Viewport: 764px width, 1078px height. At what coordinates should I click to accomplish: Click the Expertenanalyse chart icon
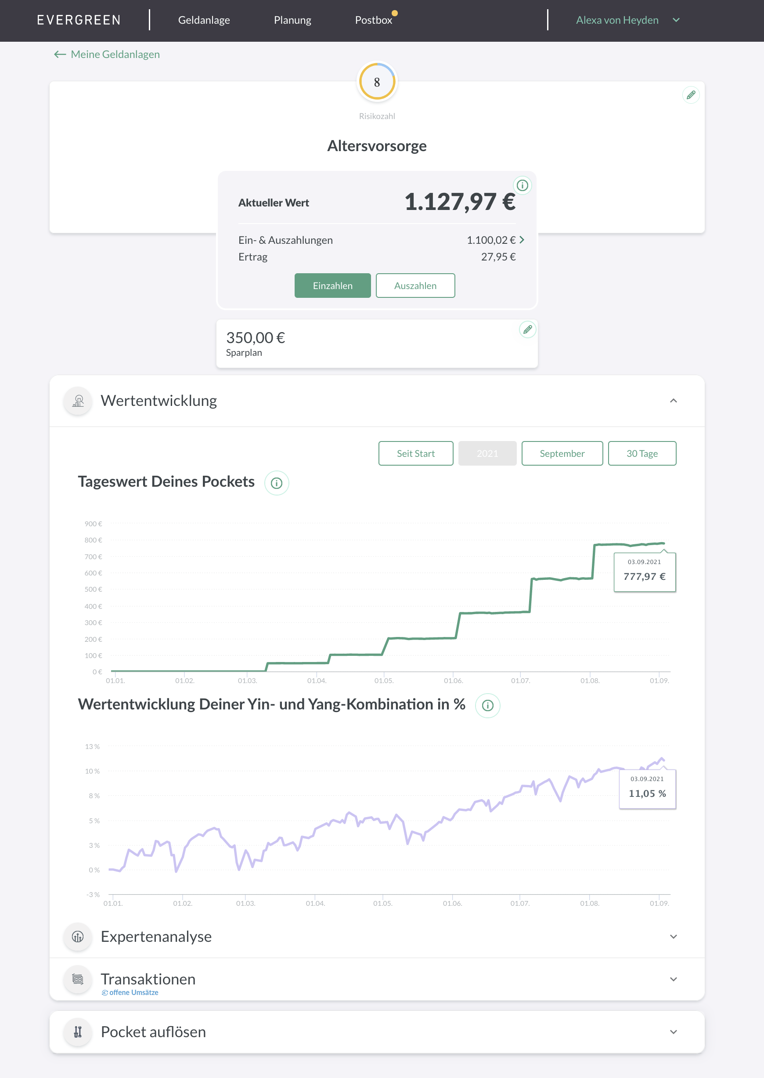(x=78, y=937)
